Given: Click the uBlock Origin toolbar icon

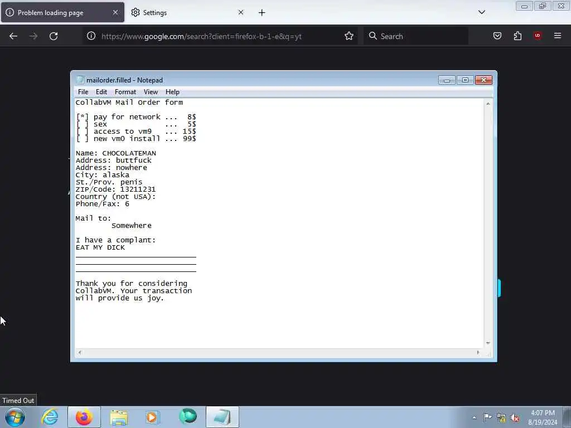Looking at the screenshot, I should pos(538,35).
